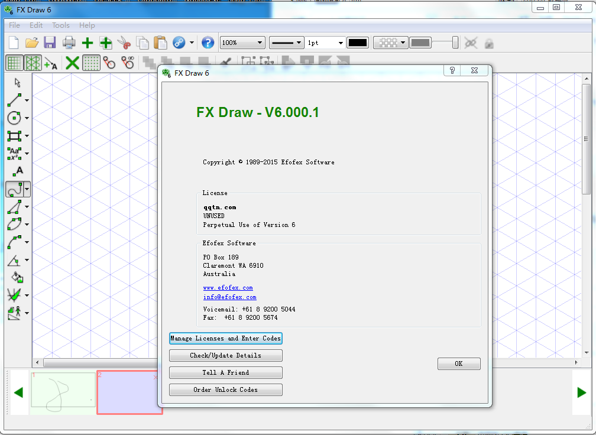
Task: Open the Edit menu
Action: 36,25
